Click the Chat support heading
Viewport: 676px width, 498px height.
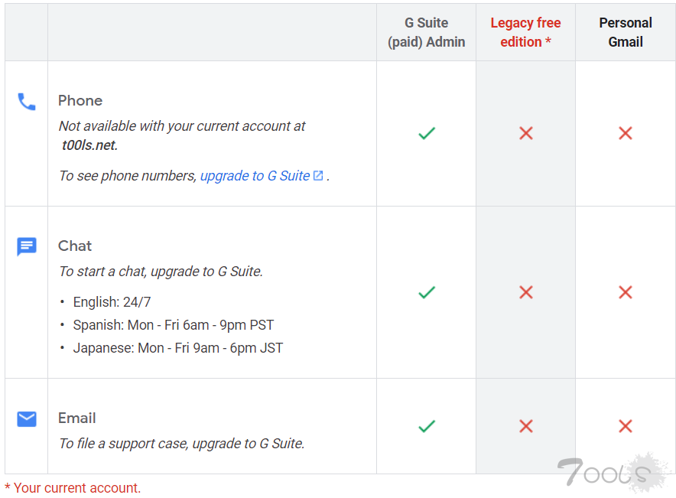point(75,246)
